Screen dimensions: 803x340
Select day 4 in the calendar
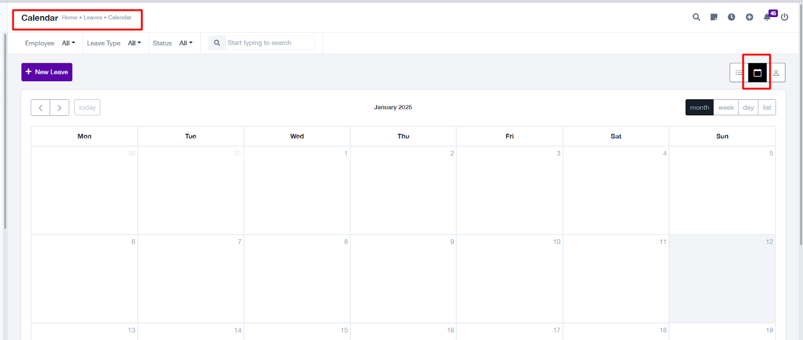pyautogui.click(x=616, y=191)
